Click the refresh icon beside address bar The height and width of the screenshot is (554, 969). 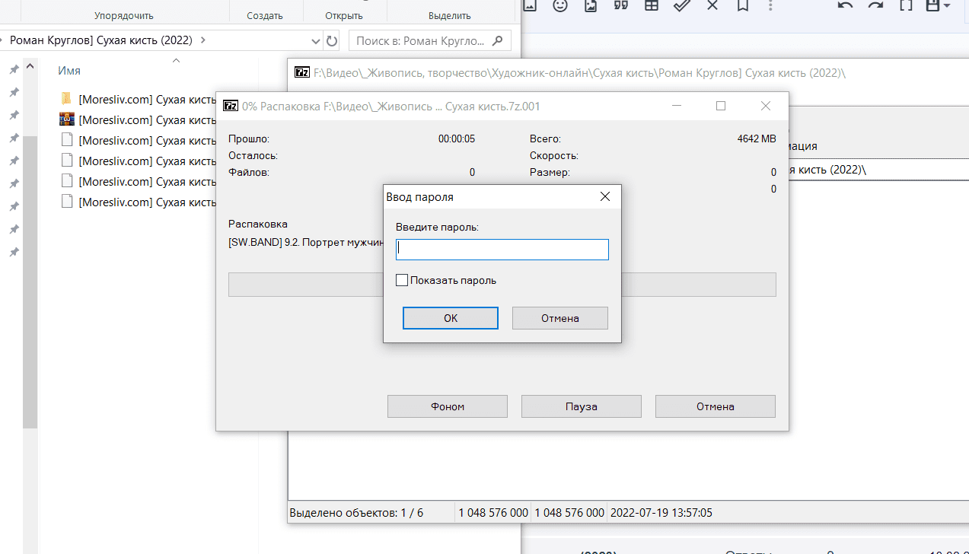pyautogui.click(x=332, y=41)
